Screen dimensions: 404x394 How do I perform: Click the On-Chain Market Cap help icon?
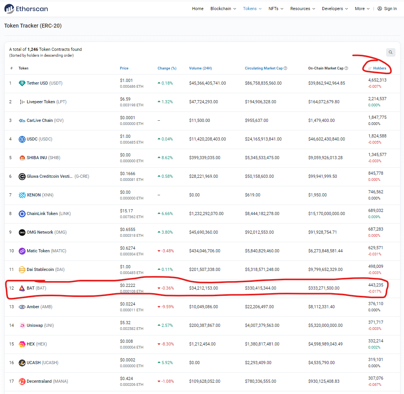pos(346,68)
